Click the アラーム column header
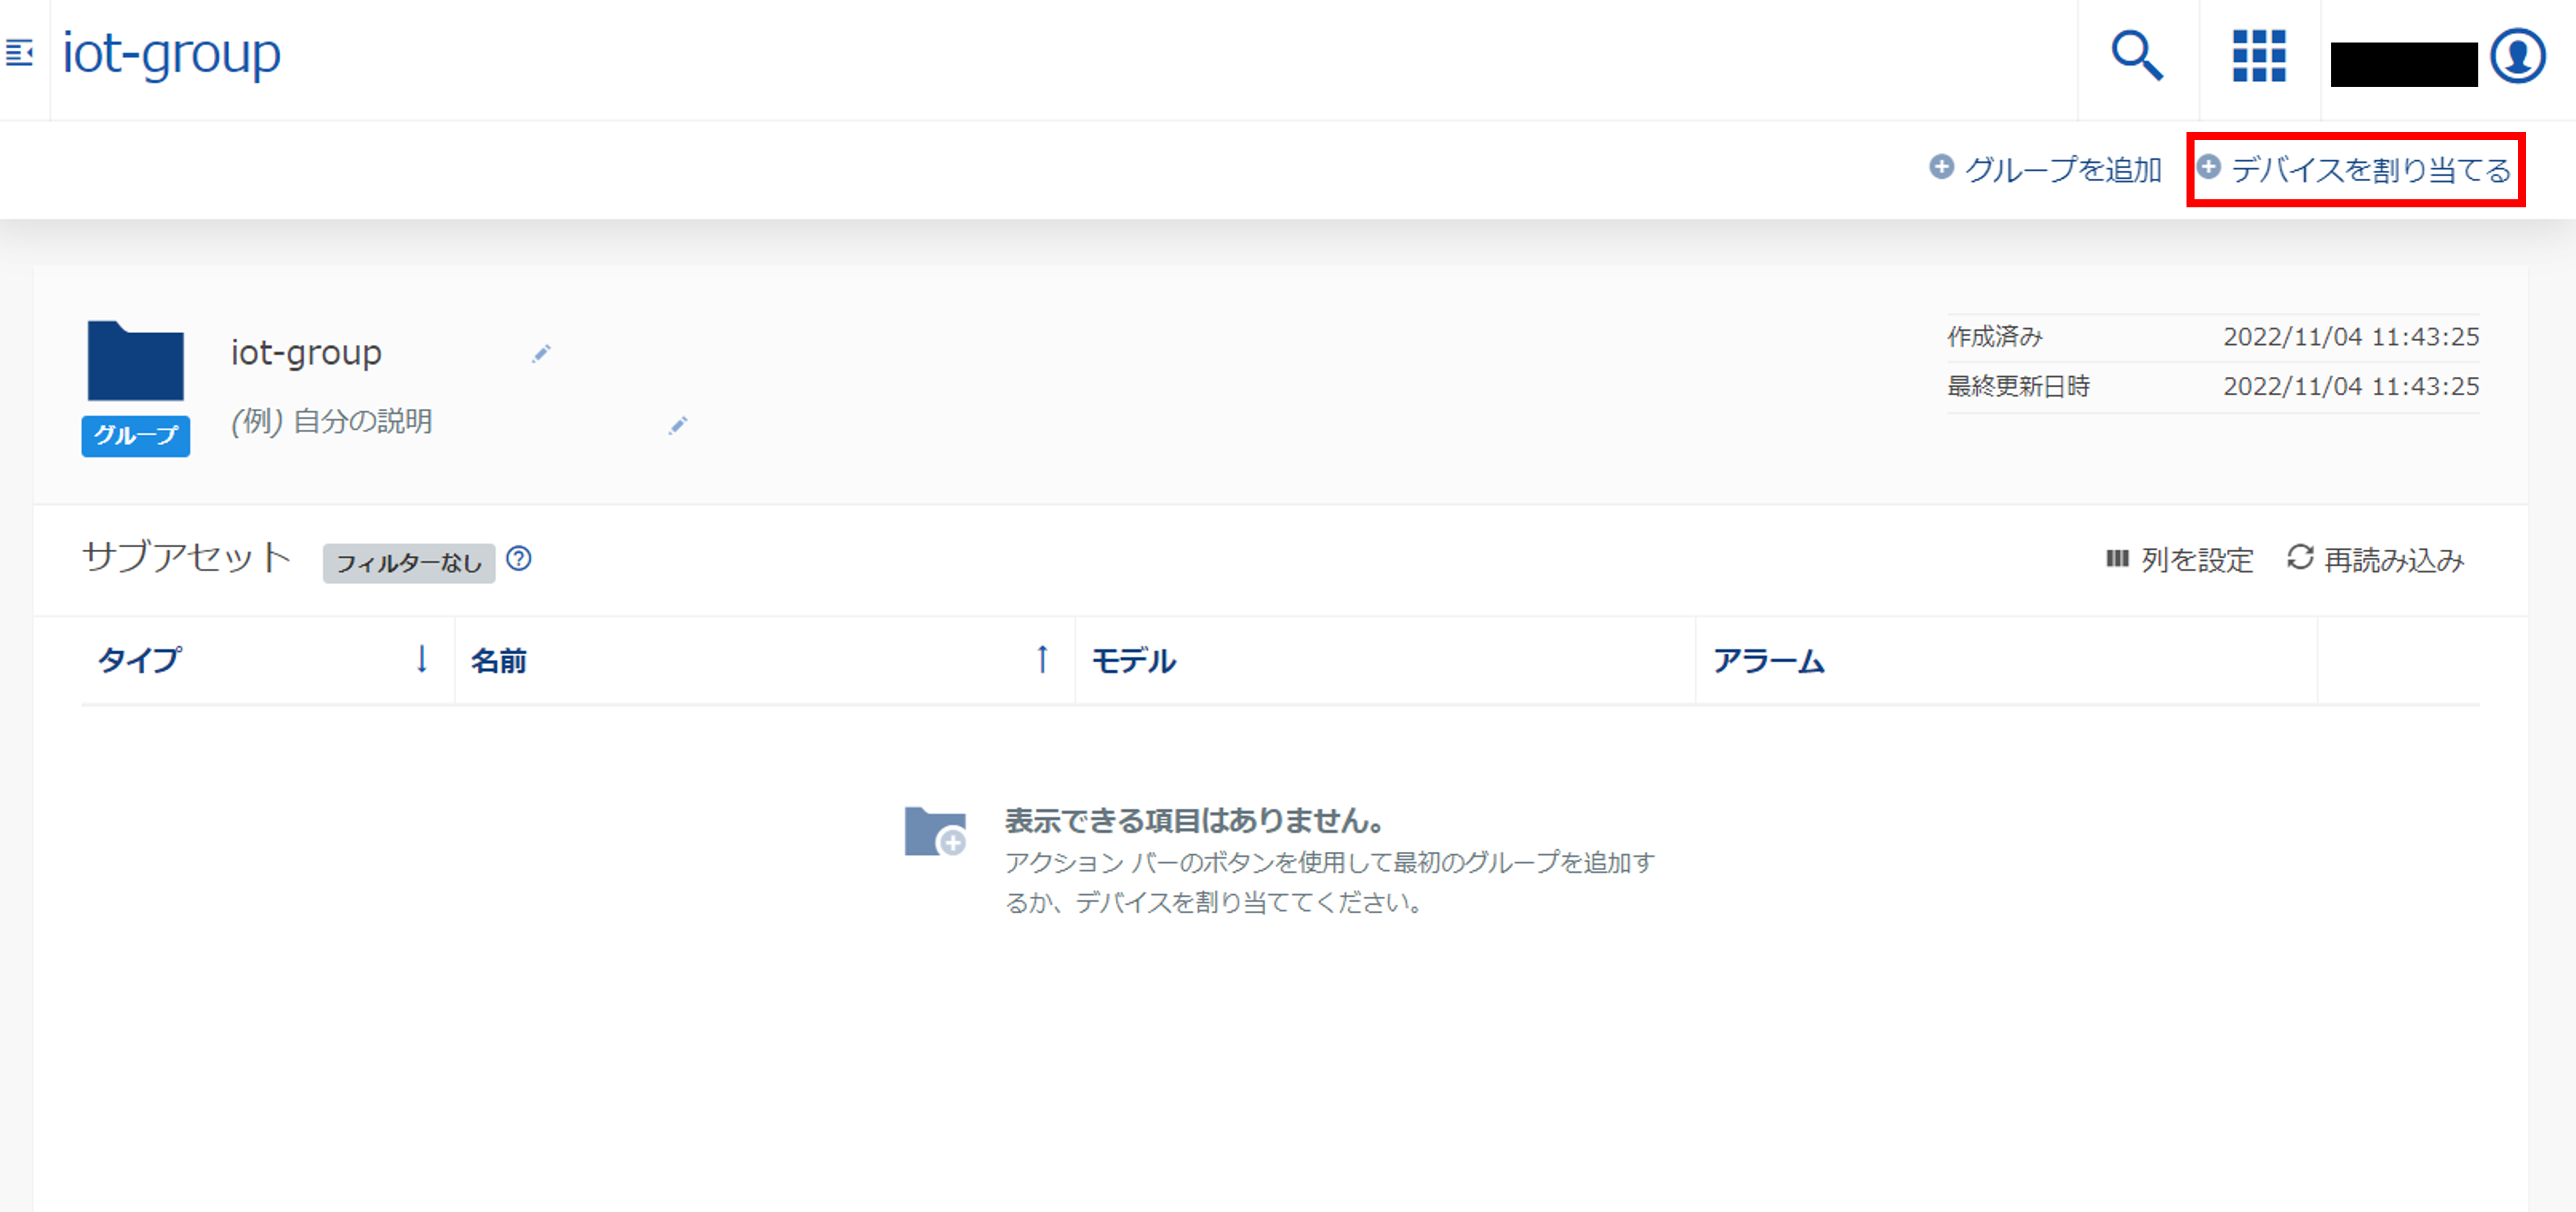2576x1212 pixels. click(1769, 661)
